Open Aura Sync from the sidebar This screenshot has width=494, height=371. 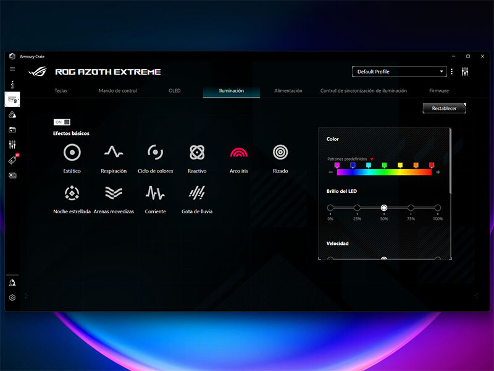click(12, 115)
